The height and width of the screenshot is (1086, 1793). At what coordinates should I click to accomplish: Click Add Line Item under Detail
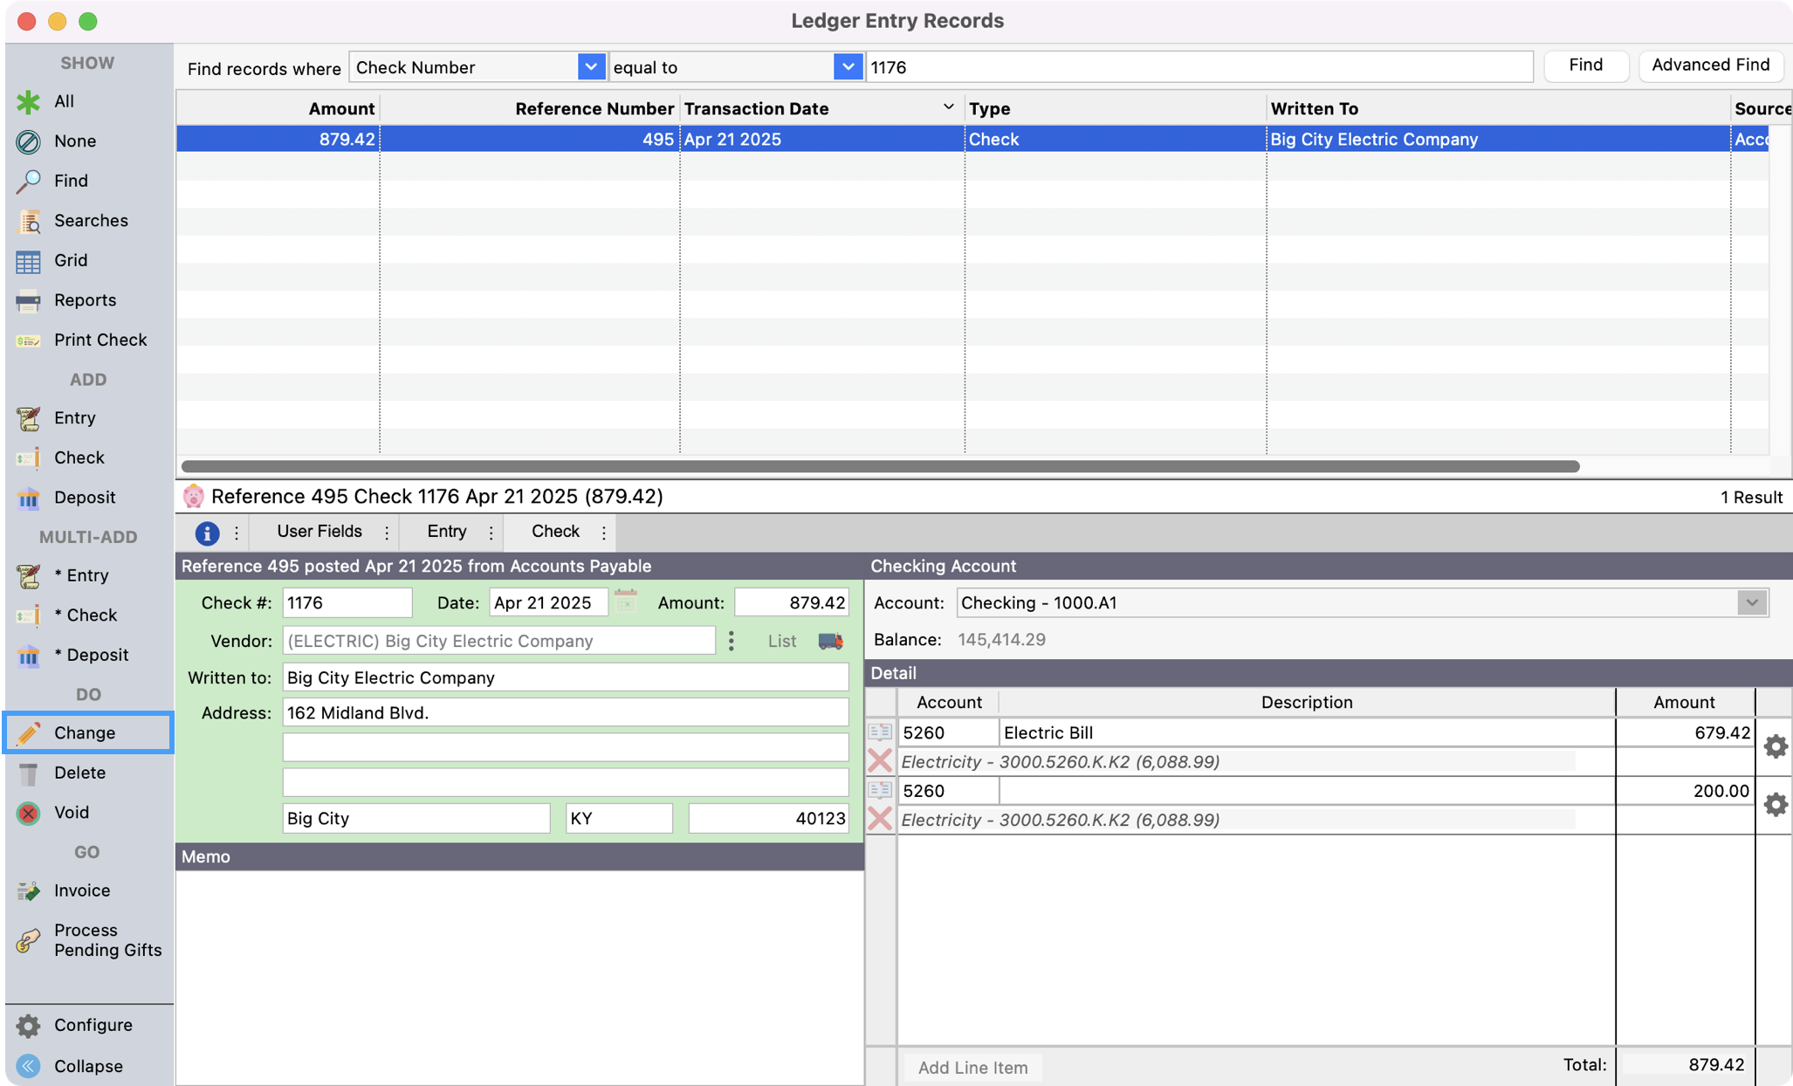tap(972, 1067)
